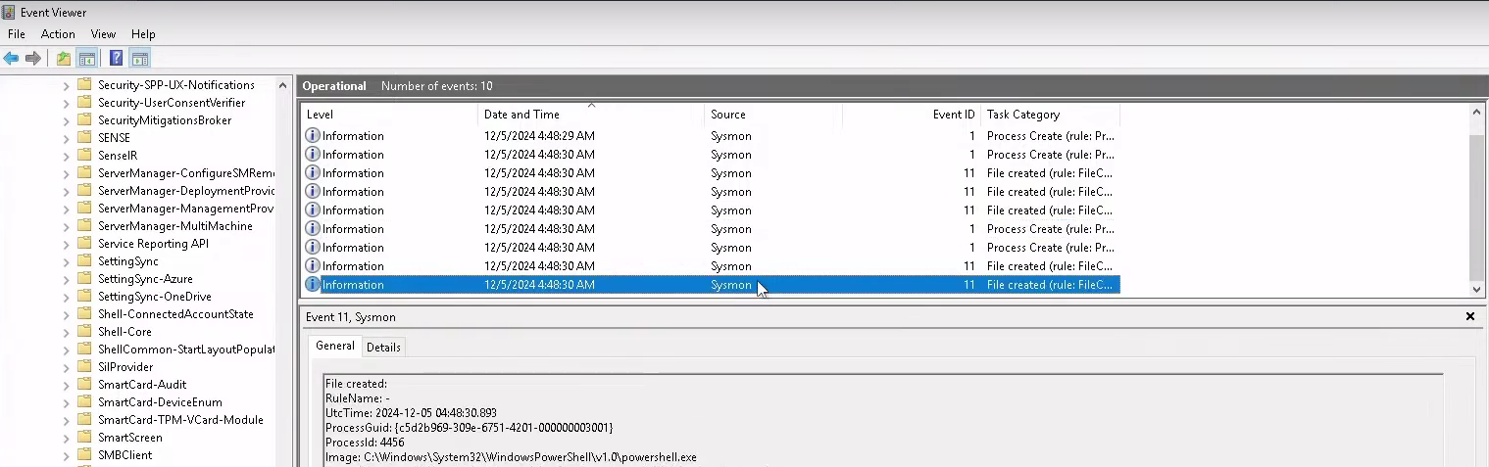Click the blue Help question mark icon

pos(117,59)
